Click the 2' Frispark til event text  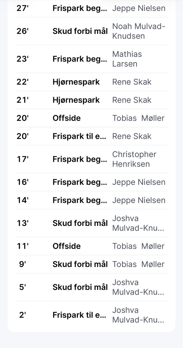pyautogui.click(x=80, y=315)
